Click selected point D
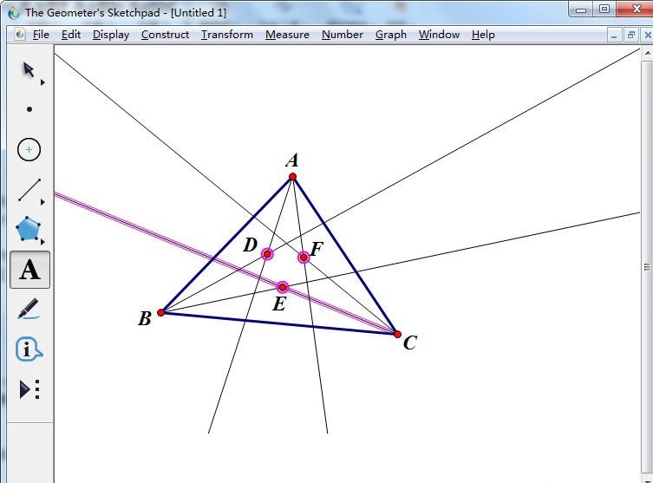The image size is (653, 483). (x=267, y=253)
